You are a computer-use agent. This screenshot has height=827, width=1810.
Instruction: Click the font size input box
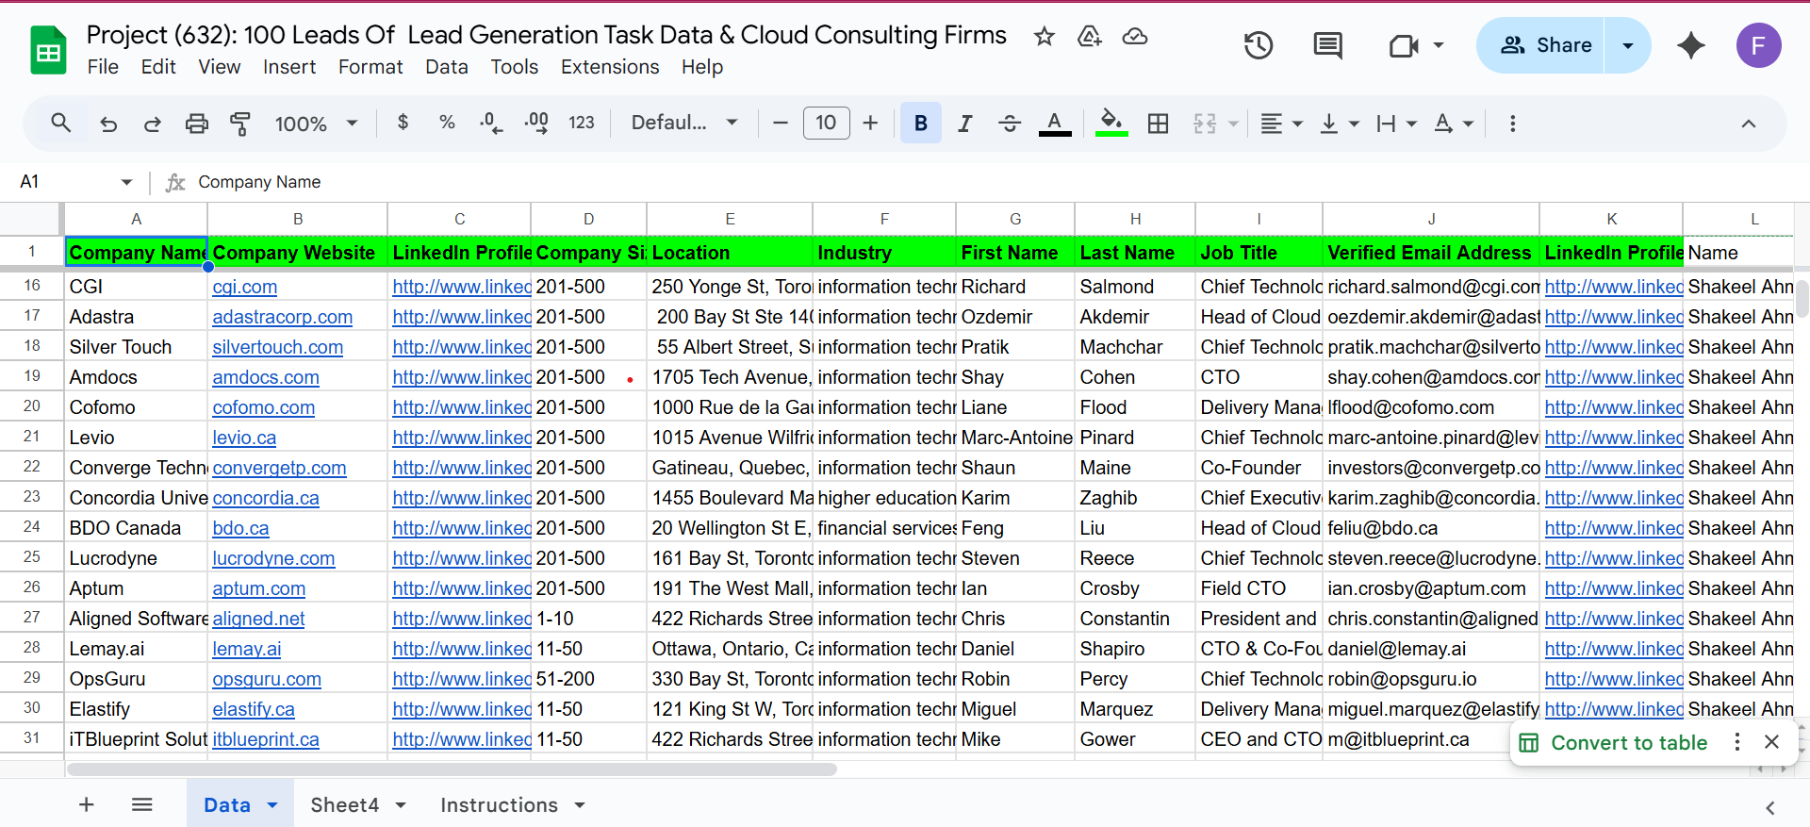(x=826, y=124)
